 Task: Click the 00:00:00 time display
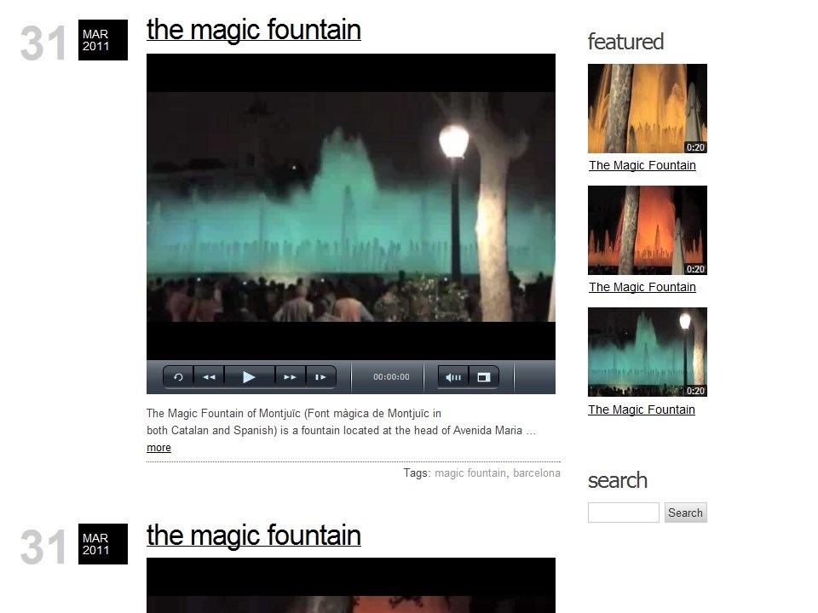(391, 377)
